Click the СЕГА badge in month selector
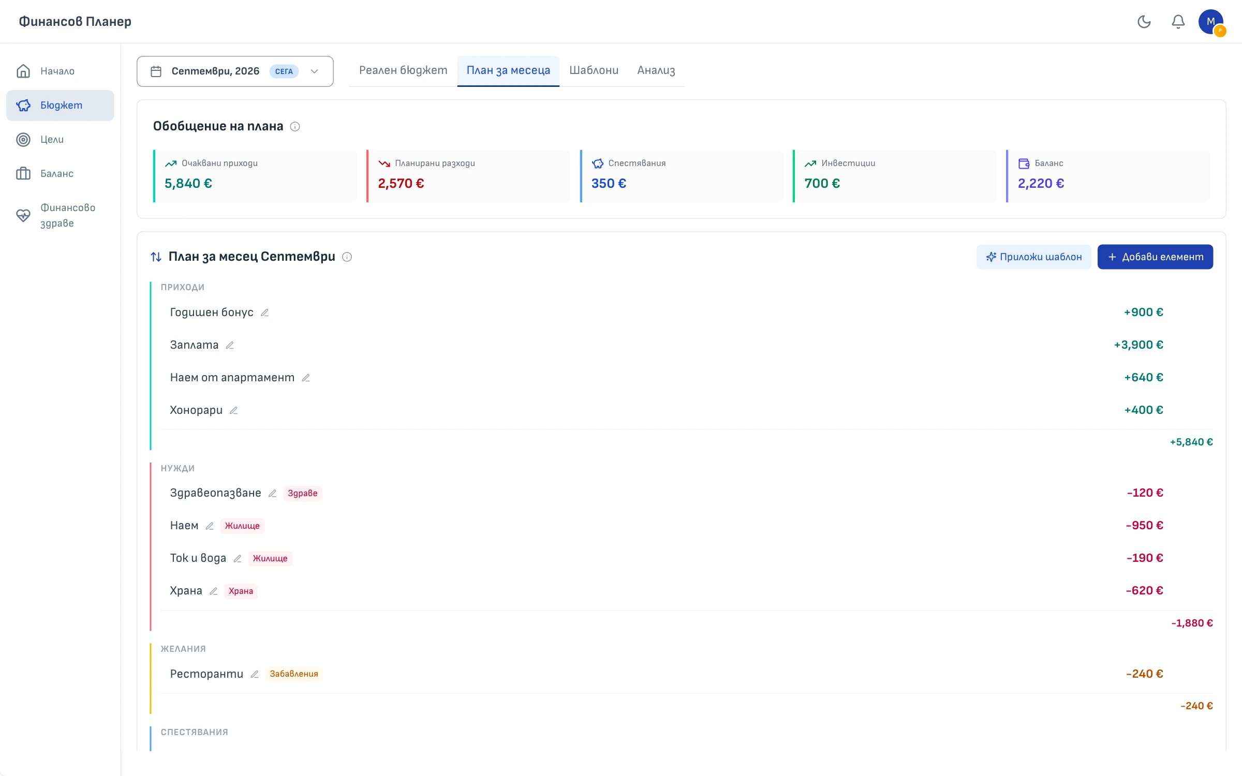Screen dimensions: 1242x776 [x=284, y=71]
